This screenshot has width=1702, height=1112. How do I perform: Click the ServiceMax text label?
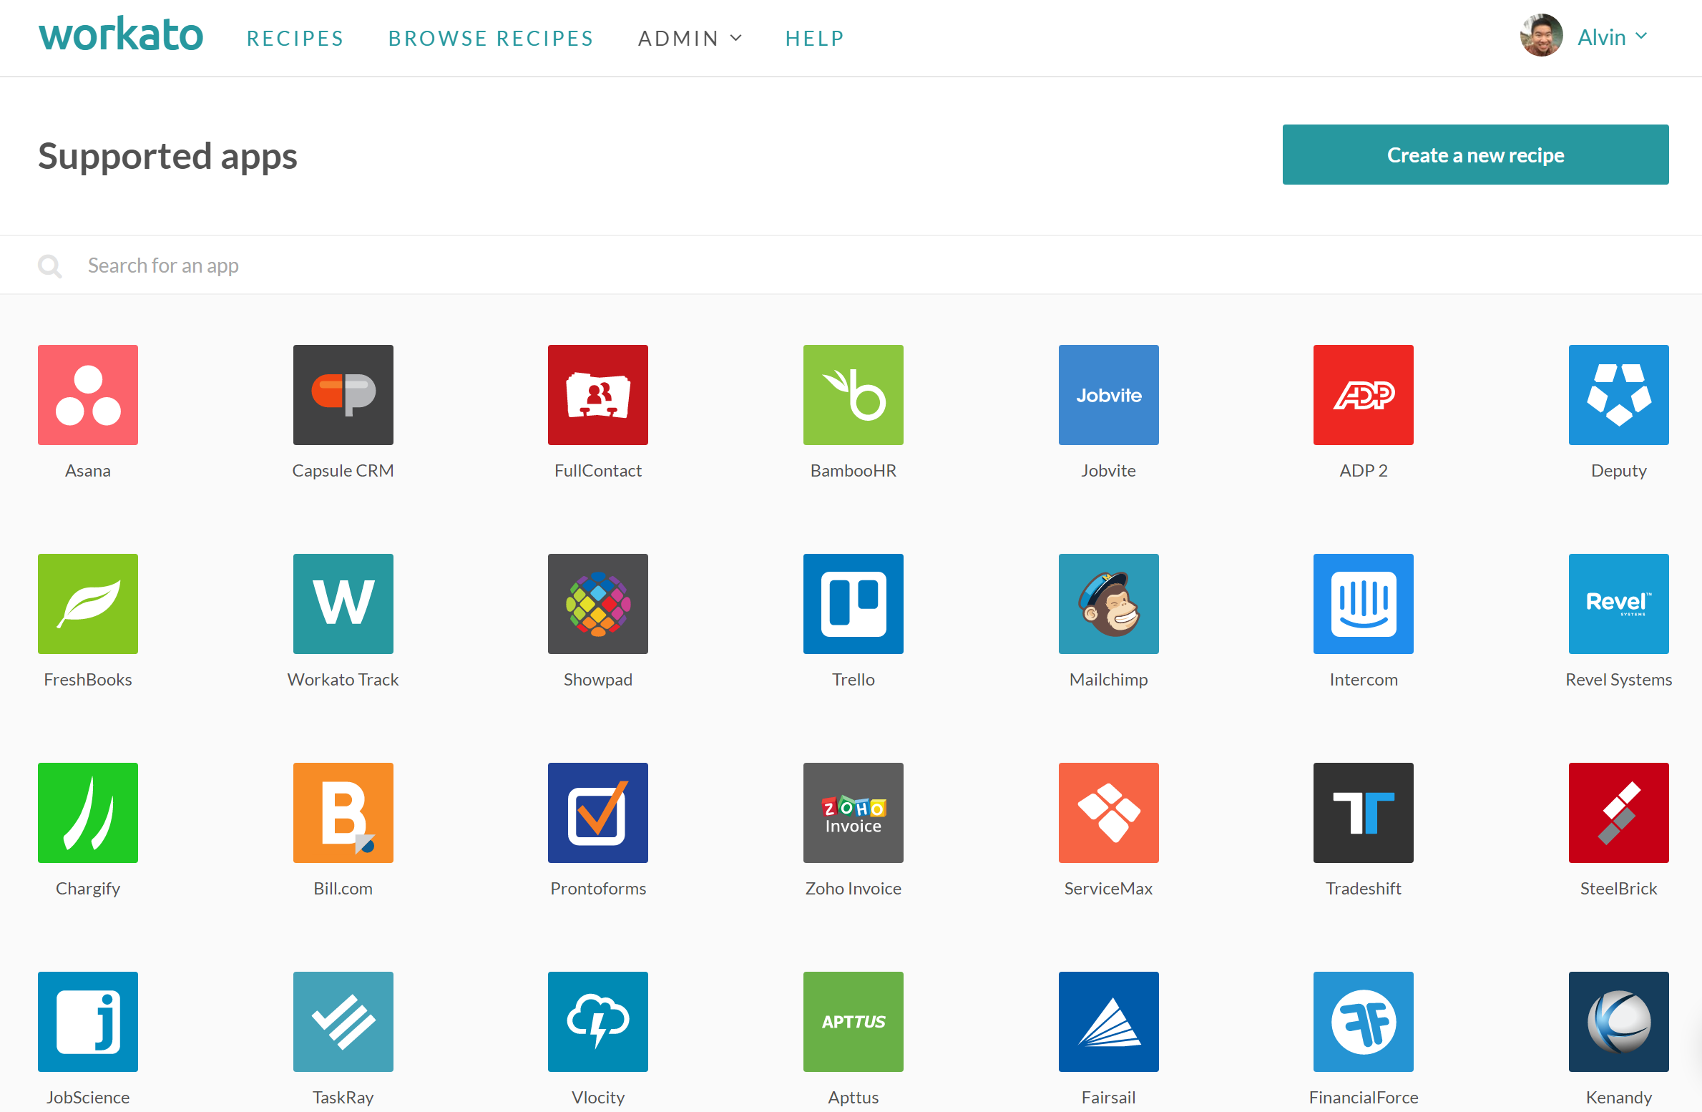[x=1109, y=888]
